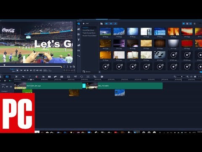Open the Motion Tracking tool
Viewport: 202px width, 152px height.
[55, 76]
